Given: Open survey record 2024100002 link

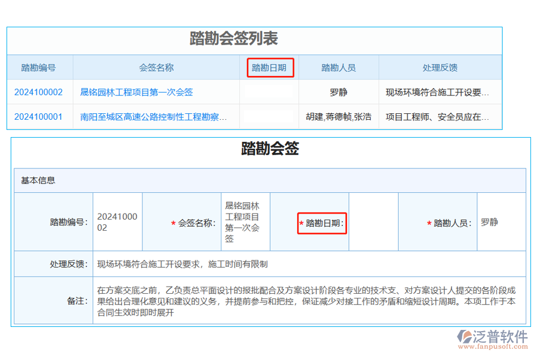Looking at the screenshot, I should (39, 92).
